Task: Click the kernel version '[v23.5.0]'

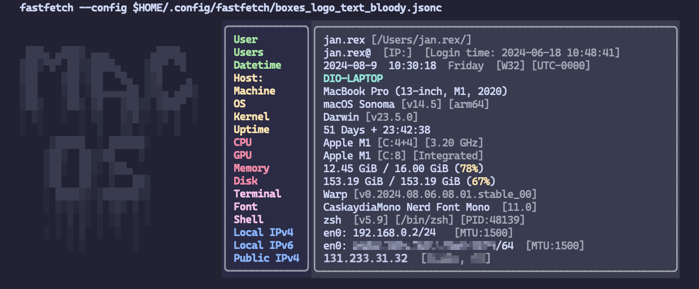Action: coord(392,117)
